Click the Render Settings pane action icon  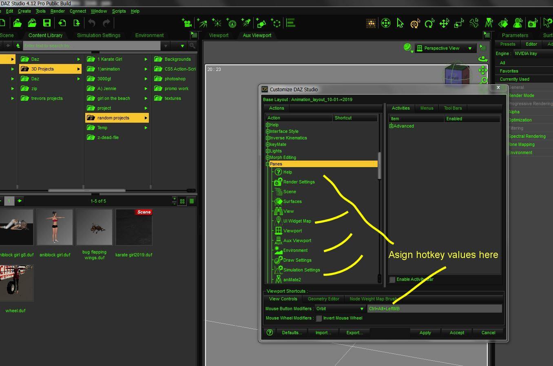pos(278,182)
